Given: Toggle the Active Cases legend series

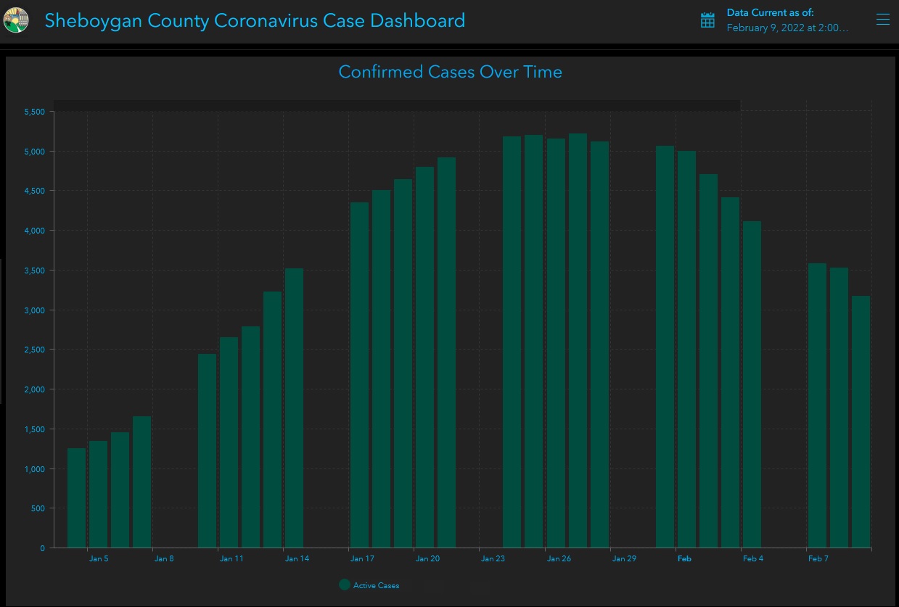Looking at the screenshot, I should click(x=369, y=585).
